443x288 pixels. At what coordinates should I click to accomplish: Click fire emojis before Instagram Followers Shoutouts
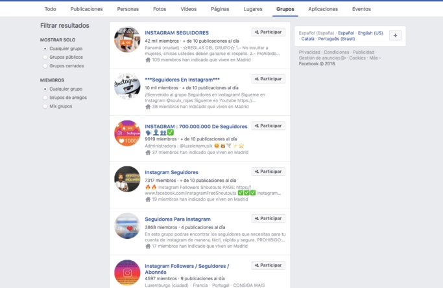click(x=151, y=187)
